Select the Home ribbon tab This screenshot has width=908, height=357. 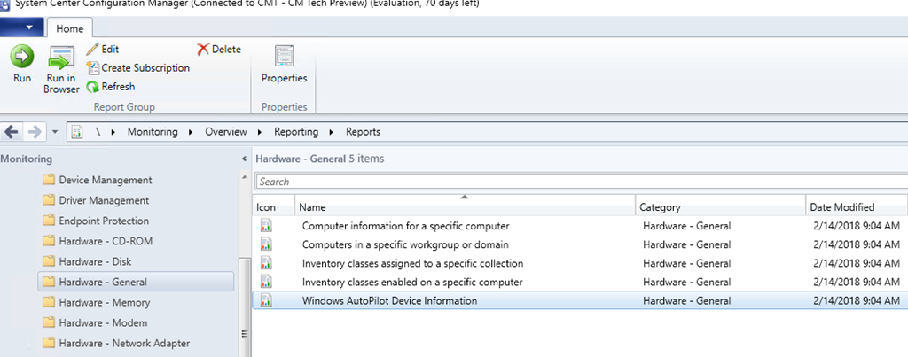pyautogui.click(x=69, y=28)
